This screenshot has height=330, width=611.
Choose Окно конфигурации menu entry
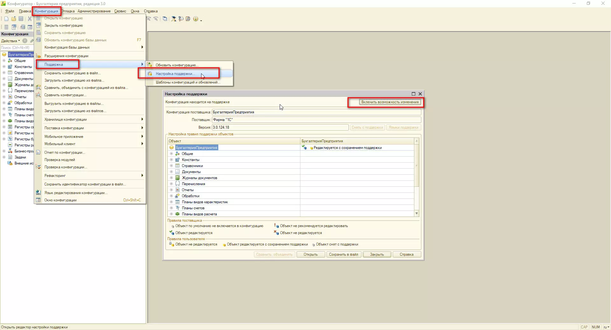coord(90,200)
